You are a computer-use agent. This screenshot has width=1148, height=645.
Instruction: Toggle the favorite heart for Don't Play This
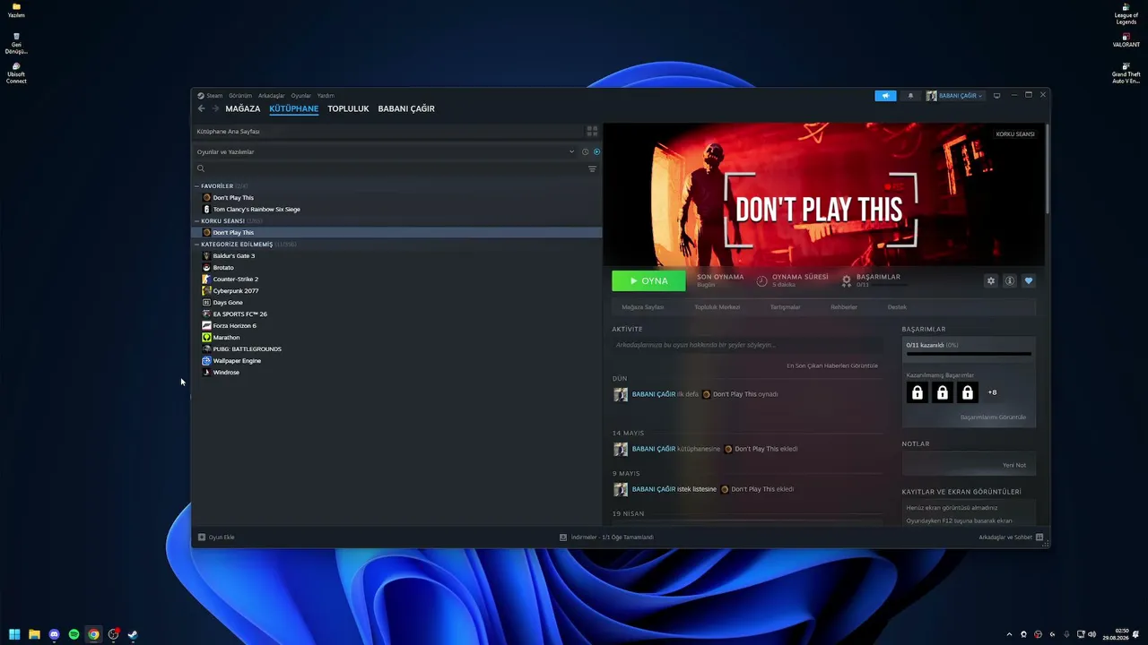(x=1029, y=280)
